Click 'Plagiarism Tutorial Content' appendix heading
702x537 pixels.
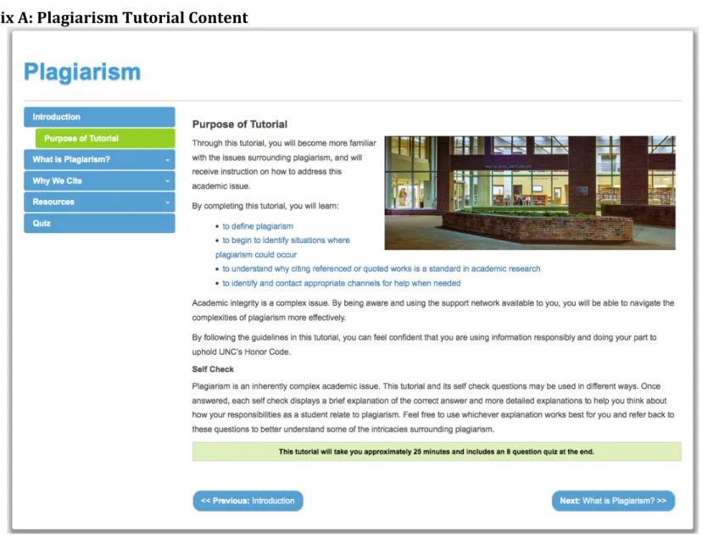click(x=142, y=18)
